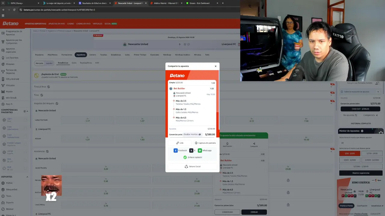Open HISTORIAL COMPLETO link

coord(361,124)
